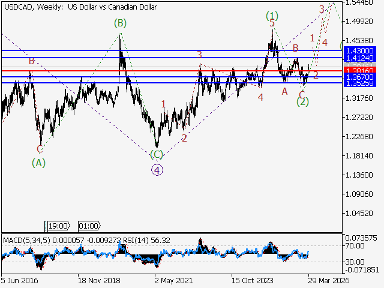Click the green (1) wave label
Viewport: 384px width, 288px height.
pos(272,15)
